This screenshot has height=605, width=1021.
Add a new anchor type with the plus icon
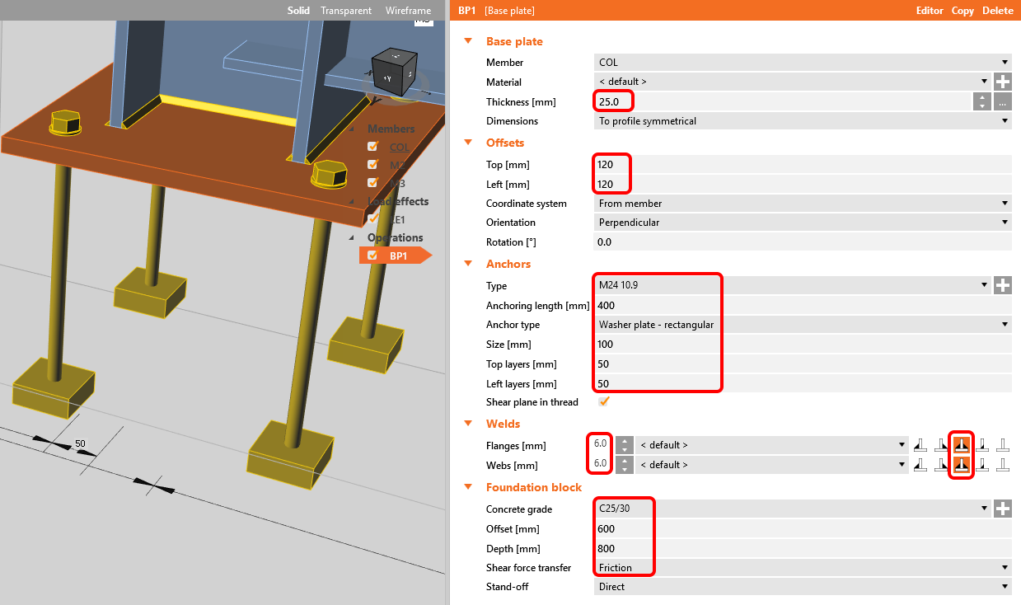click(x=1002, y=285)
